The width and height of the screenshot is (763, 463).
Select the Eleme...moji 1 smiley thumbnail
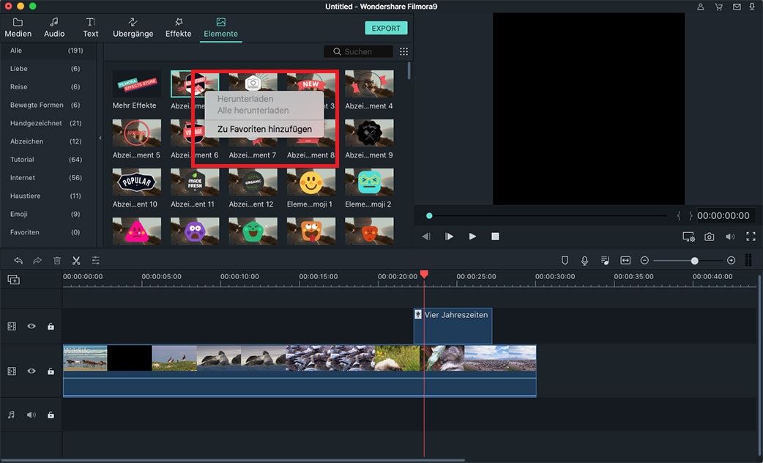(x=311, y=182)
